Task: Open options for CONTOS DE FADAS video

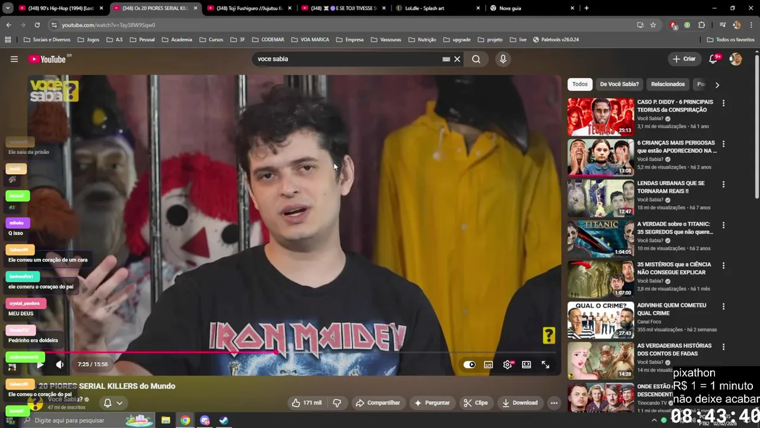Action: 723,347
